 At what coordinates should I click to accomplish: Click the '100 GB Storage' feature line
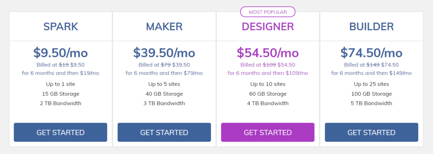click(x=371, y=94)
